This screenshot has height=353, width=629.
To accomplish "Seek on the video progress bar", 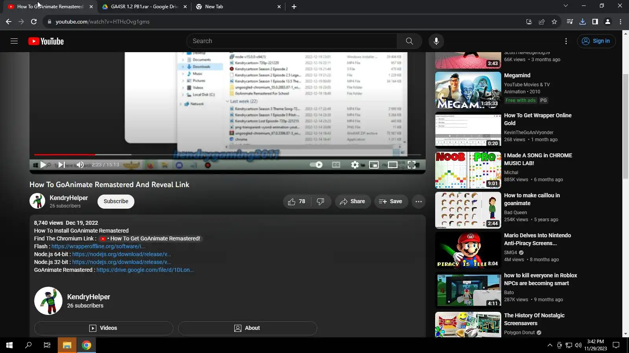I will [x=227, y=155].
